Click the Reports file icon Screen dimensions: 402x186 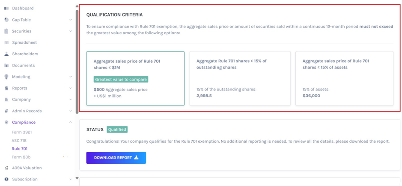pyautogui.click(x=7, y=88)
